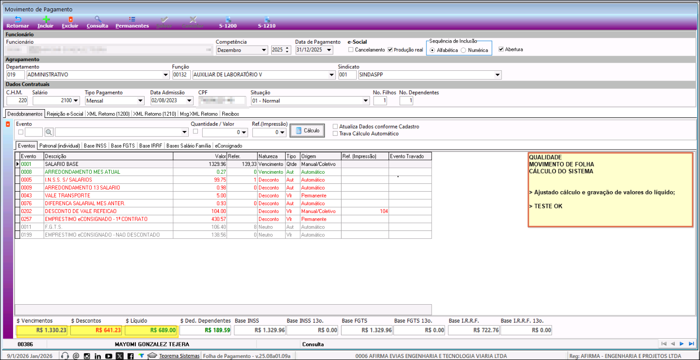Open the Rejeição e-Social tab
Image resolution: width=700 pixels, height=360 pixels.
65,114
